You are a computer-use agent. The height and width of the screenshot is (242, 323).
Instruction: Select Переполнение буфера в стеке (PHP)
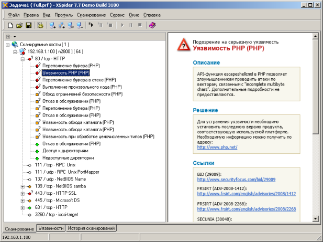click(x=79, y=80)
